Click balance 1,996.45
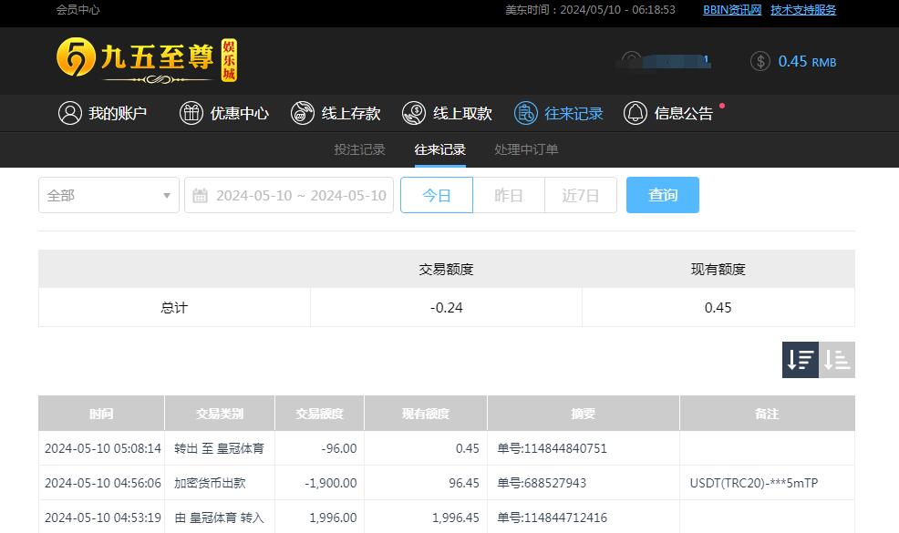Image resolution: width=899 pixels, height=533 pixels. (456, 518)
